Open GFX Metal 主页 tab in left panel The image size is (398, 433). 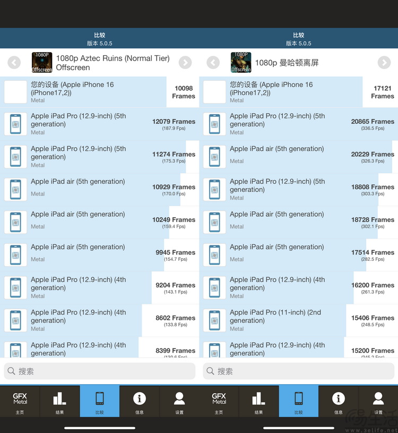pyautogui.click(x=20, y=402)
